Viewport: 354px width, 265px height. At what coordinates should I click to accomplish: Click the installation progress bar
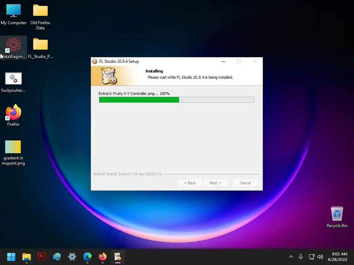click(x=177, y=100)
